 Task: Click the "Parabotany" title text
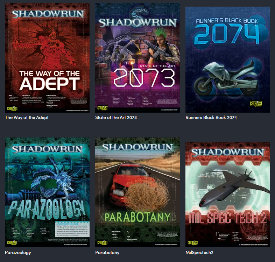(107, 253)
